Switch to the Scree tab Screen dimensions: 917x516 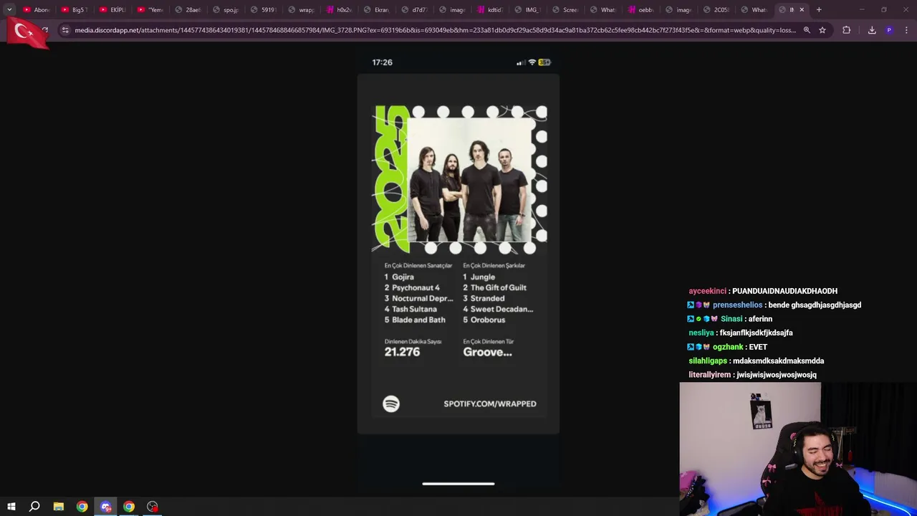pos(565,9)
